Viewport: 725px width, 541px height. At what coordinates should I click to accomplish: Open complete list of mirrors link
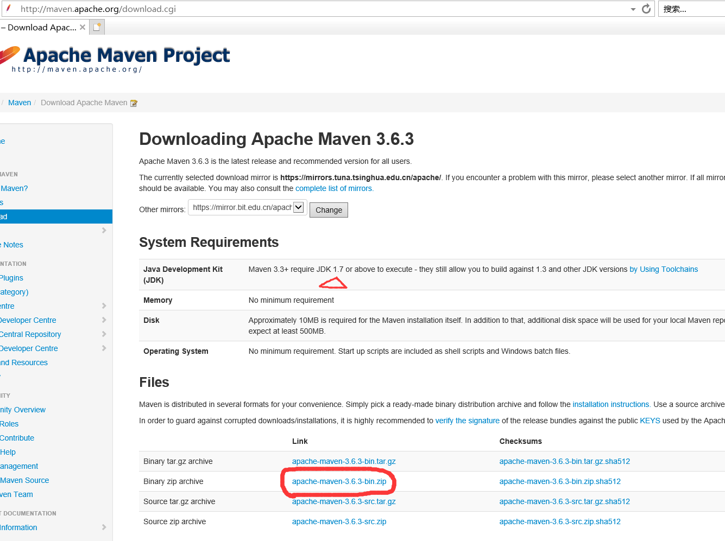(333, 188)
